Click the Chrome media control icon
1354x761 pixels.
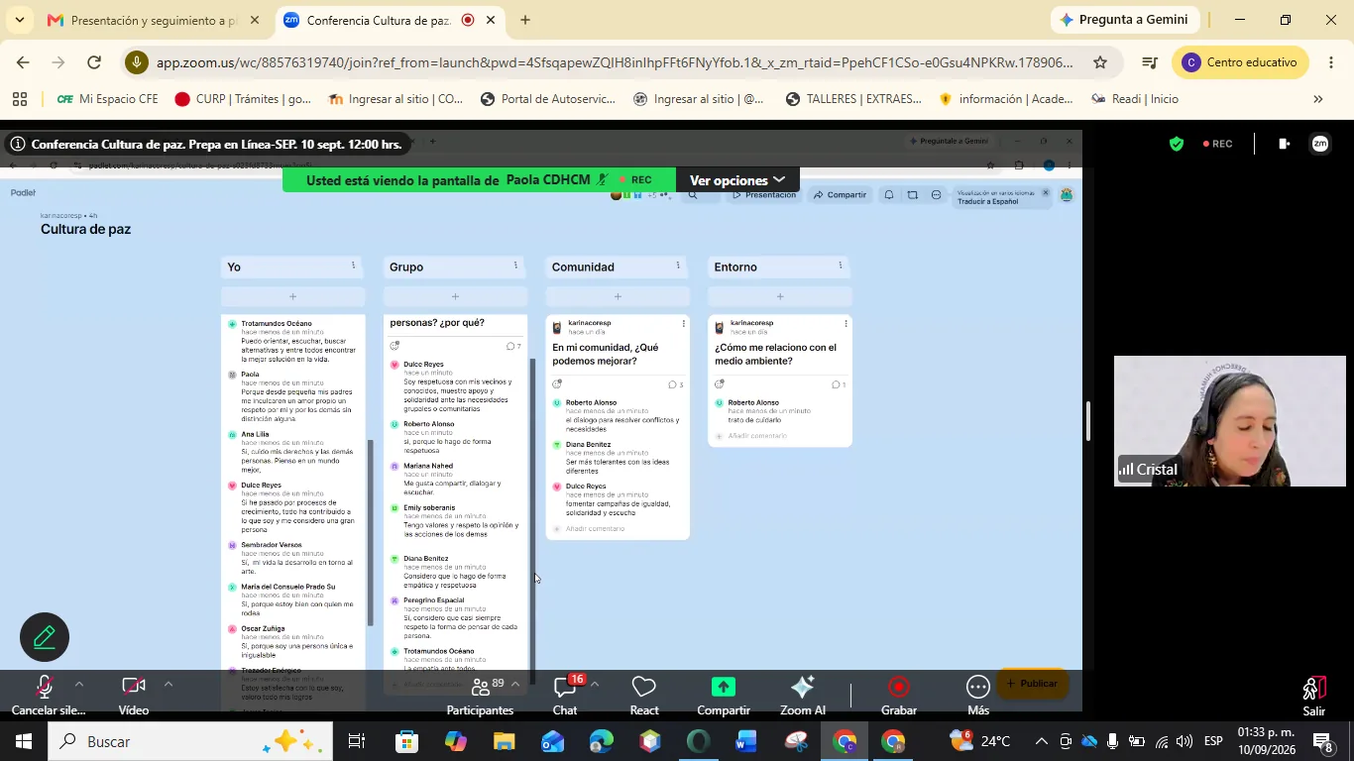1149,62
